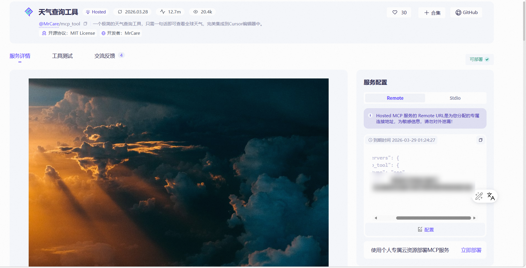Click the 开发者: MrCare tag
Screen dimensions: 526x268
pyautogui.click(x=121, y=33)
